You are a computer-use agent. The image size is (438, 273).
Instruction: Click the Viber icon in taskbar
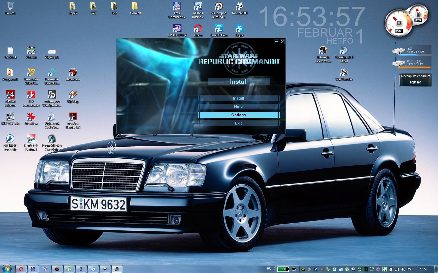click(45, 269)
